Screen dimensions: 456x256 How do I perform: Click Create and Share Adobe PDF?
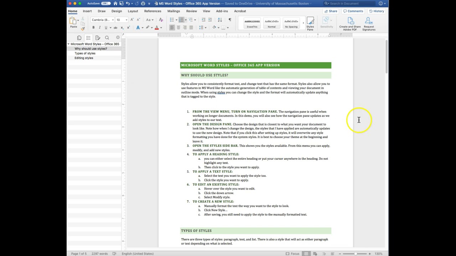[x=350, y=24]
